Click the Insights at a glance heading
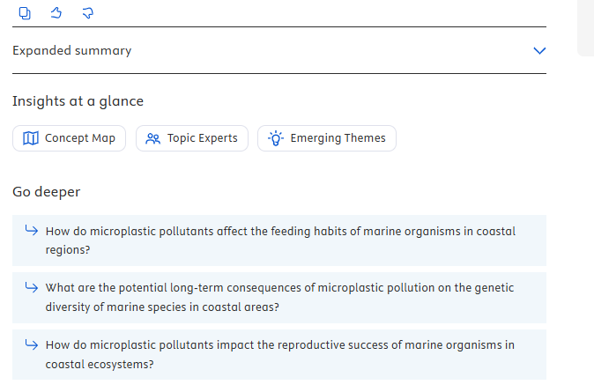The image size is (594, 392). [78, 101]
